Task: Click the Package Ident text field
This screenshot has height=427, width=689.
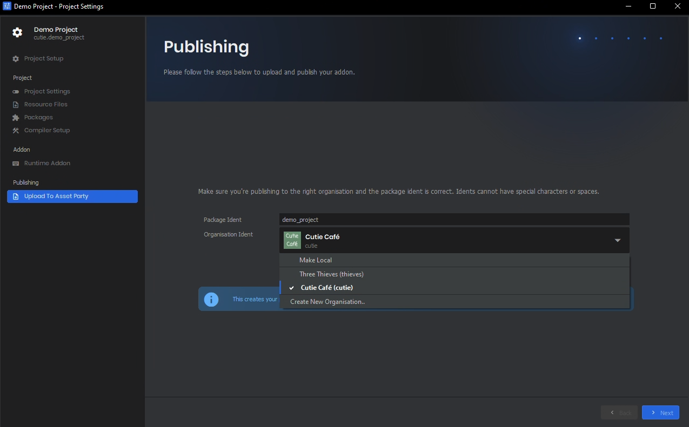Action: pos(454,220)
